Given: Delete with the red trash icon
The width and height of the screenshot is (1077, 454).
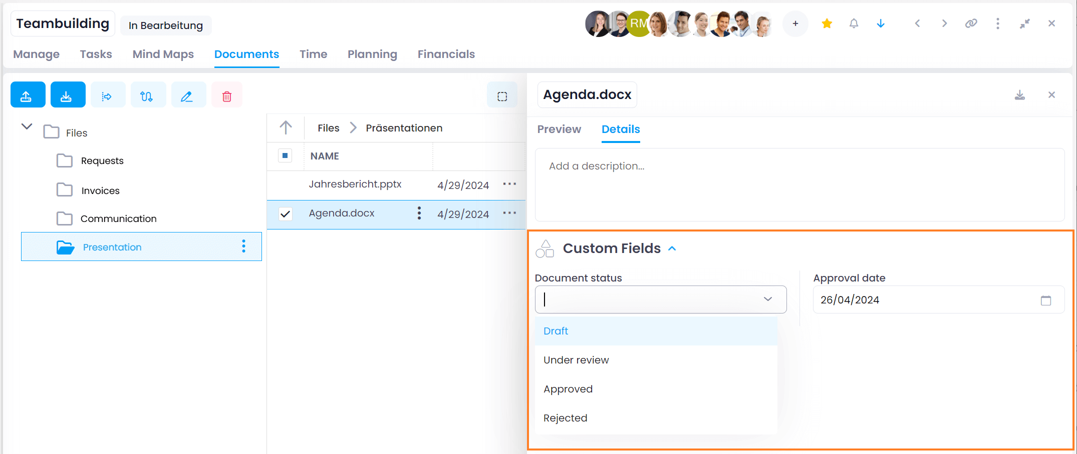Looking at the screenshot, I should [x=227, y=95].
